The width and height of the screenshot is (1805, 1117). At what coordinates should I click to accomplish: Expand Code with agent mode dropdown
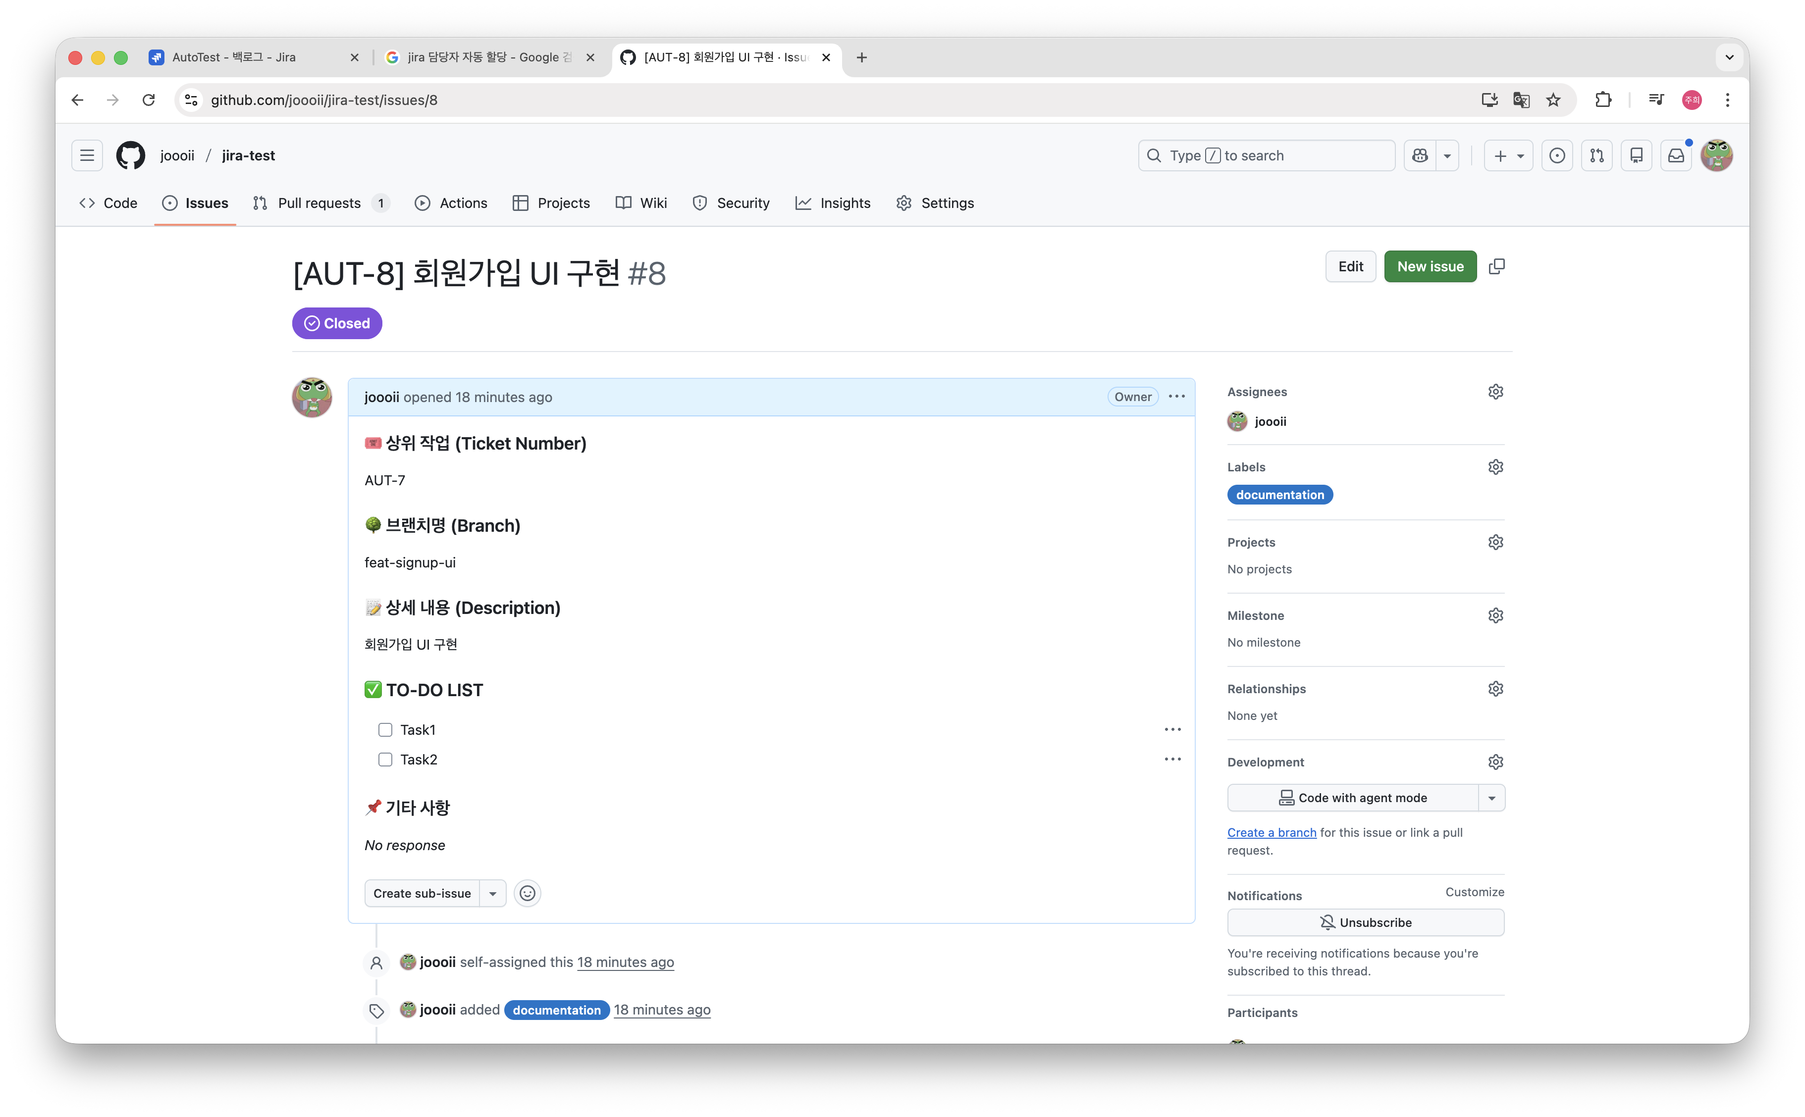[x=1491, y=798]
